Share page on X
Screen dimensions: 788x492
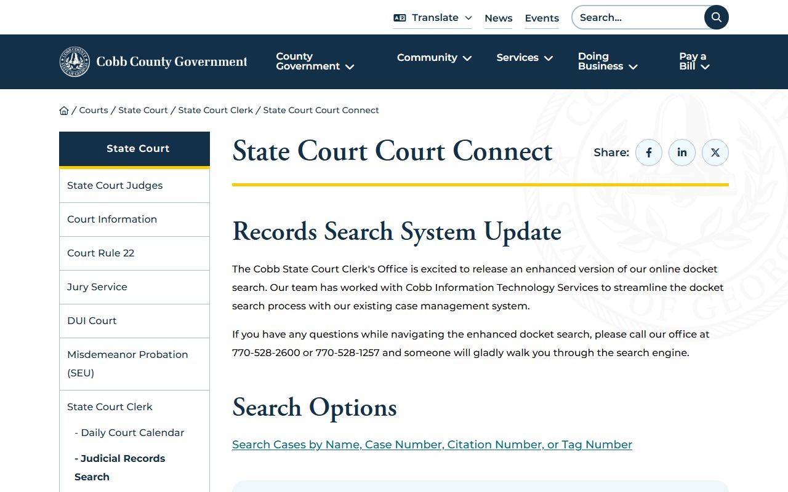[715, 153]
